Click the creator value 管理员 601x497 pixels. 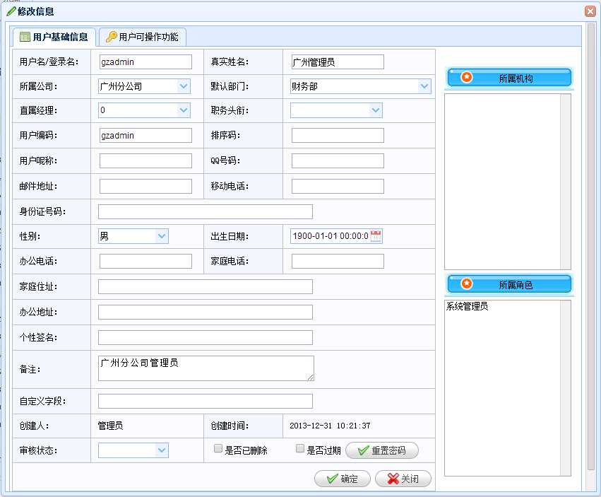(x=110, y=426)
